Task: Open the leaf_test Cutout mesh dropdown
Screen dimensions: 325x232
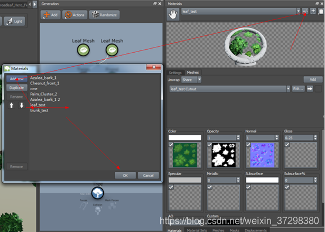Action: coord(288,89)
